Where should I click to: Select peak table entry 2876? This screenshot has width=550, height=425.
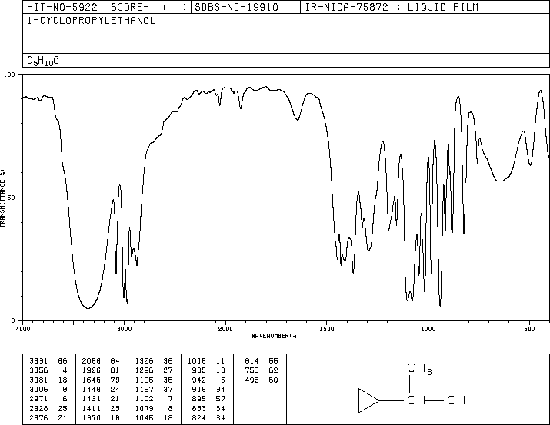pyautogui.click(x=48, y=417)
